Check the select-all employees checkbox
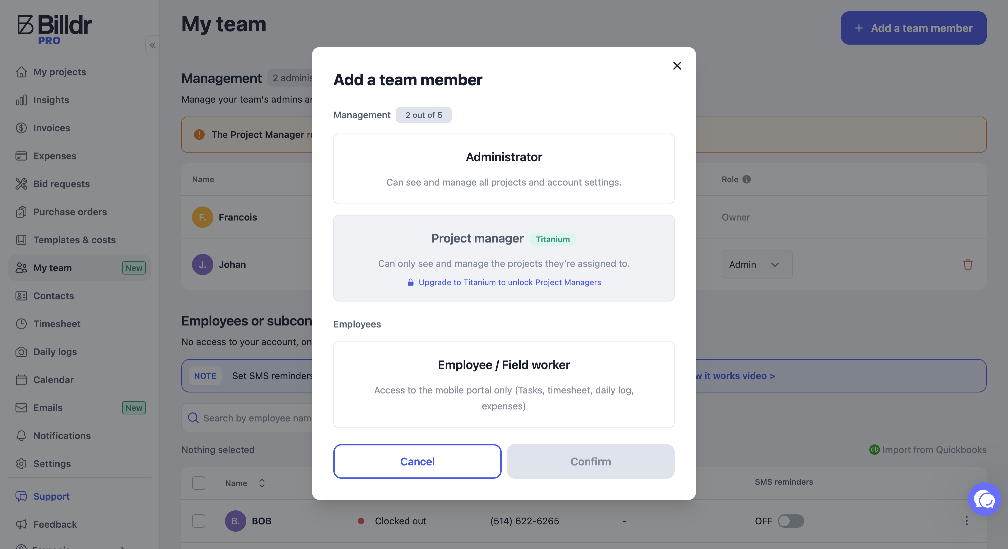The height and width of the screenshot is (549, 1008). (199, 483)
